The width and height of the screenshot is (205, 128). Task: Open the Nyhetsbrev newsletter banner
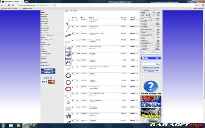151,102
